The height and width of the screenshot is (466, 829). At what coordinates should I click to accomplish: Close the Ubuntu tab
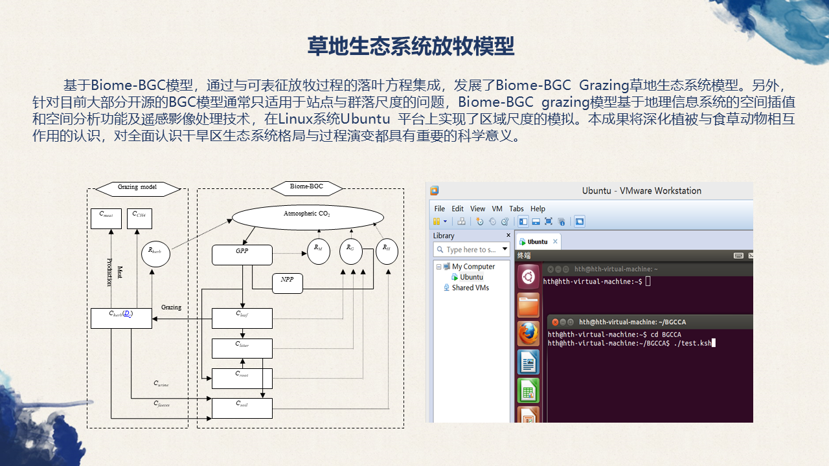(555, 241)
